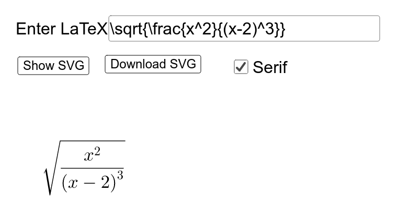Select the x² numerator in the formula
The width and height of the screenshot is (398, 216).
(x=92, y=154)
